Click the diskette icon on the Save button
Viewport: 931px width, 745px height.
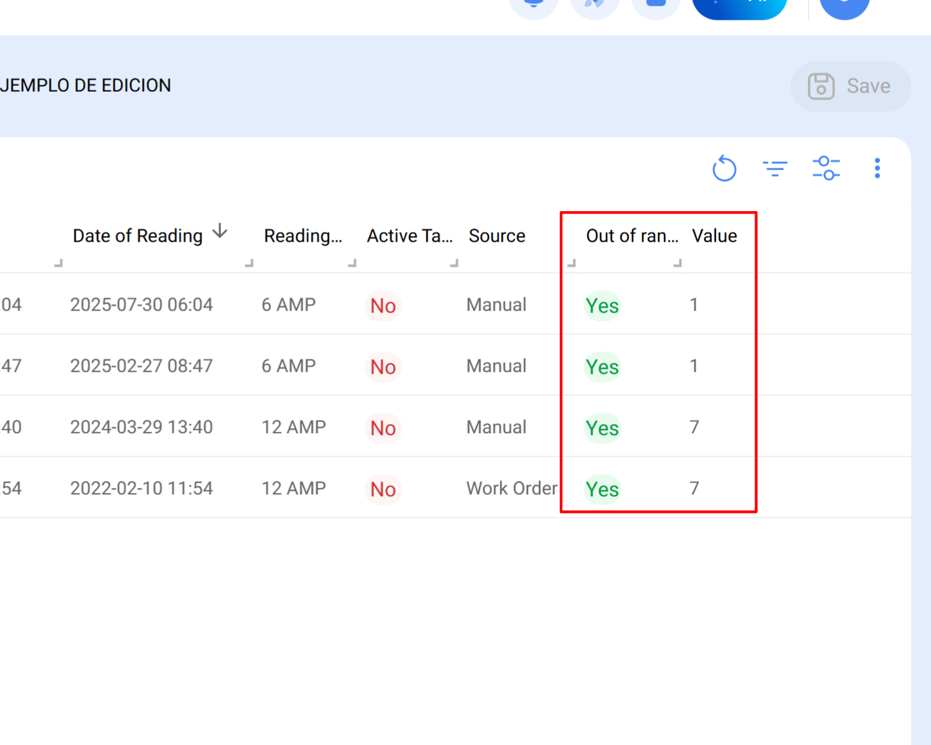point(822,85)
